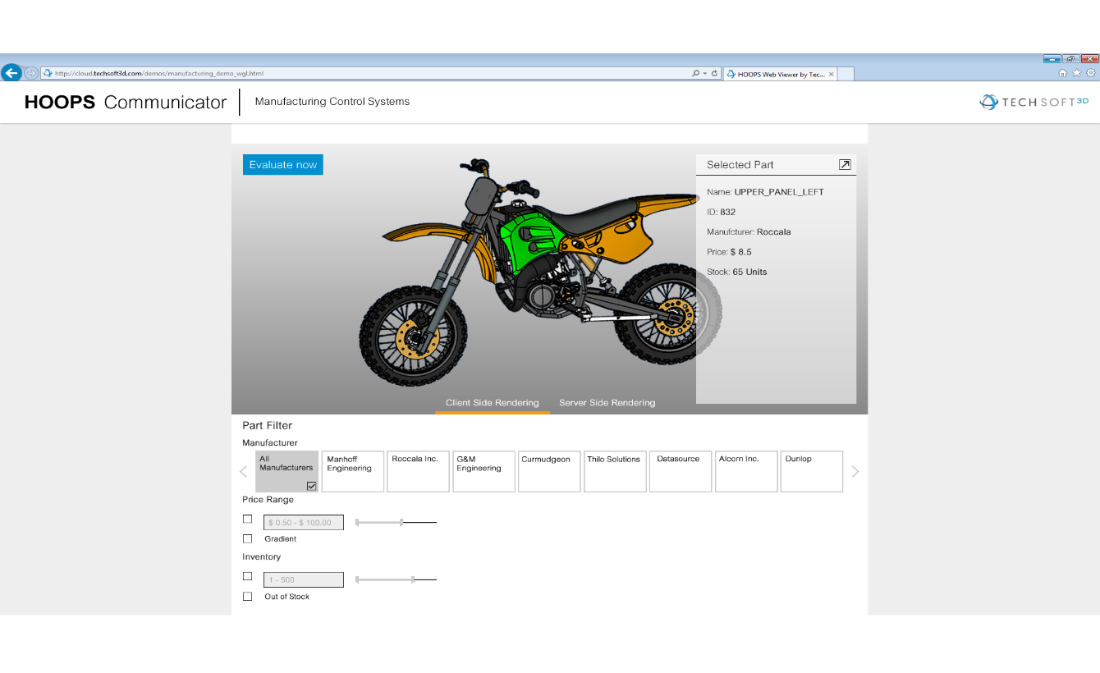The width and height of the screenshot is (1100, 673).
Task: Tick the Out of Stock checkbox
Action: point(248,597)
